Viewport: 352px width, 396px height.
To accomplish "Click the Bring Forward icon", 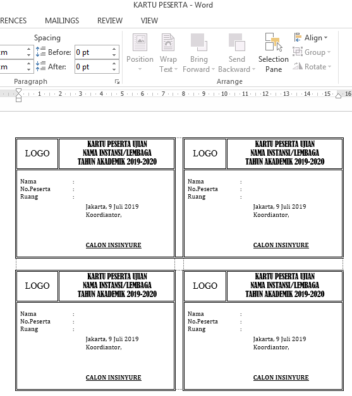I will (198, 42).
